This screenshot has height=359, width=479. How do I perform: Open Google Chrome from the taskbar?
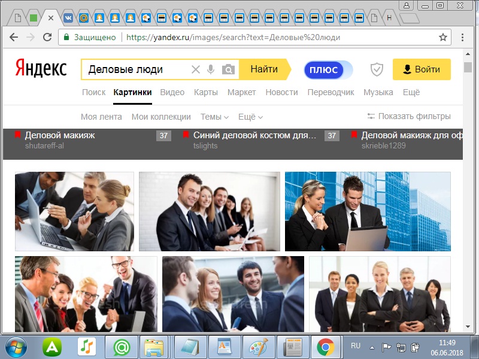pyautogui.click(x=325, y=346)
